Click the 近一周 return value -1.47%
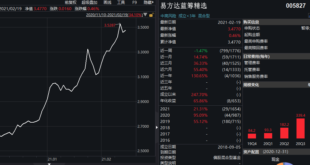 pos(201,51)
